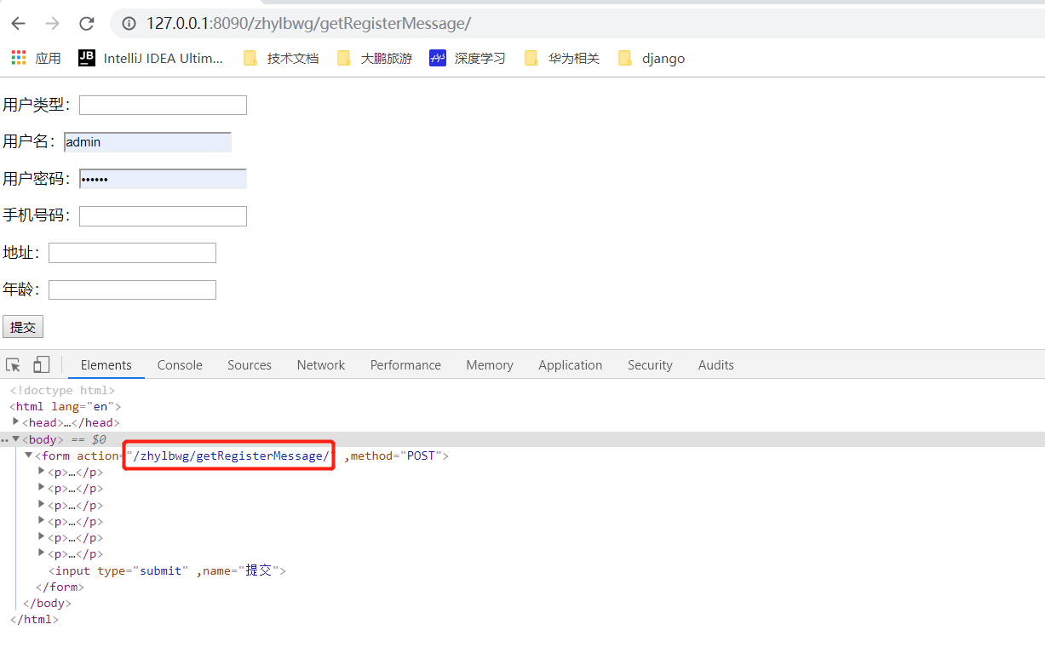Click the method="POST" attribute text
This screenshot has height=659, width=1045.
tap(396, 456)
